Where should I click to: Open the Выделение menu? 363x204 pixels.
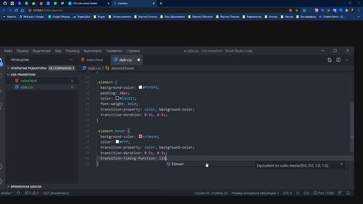41,51
